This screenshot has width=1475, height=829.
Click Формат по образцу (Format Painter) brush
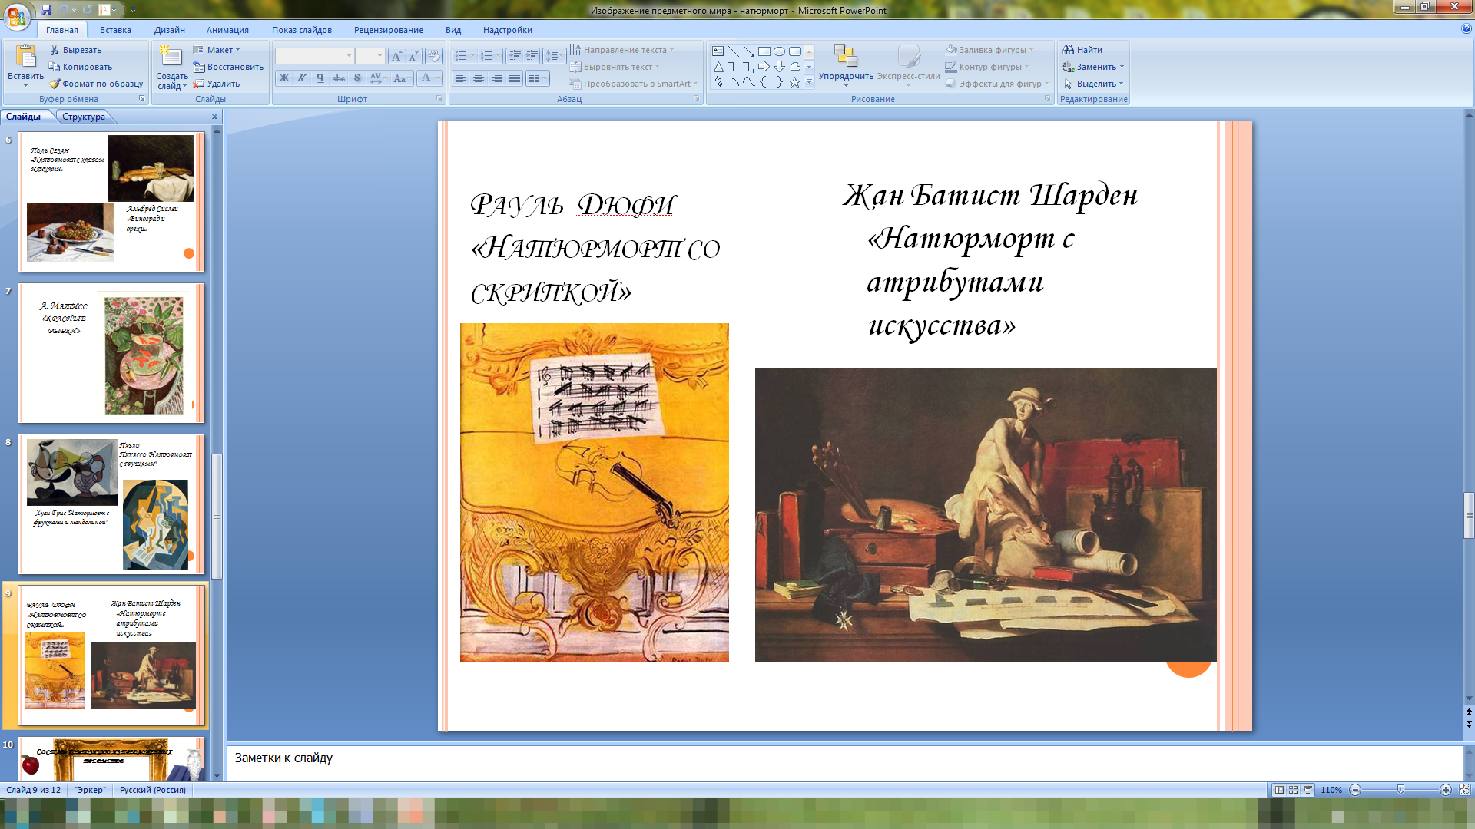96,84
